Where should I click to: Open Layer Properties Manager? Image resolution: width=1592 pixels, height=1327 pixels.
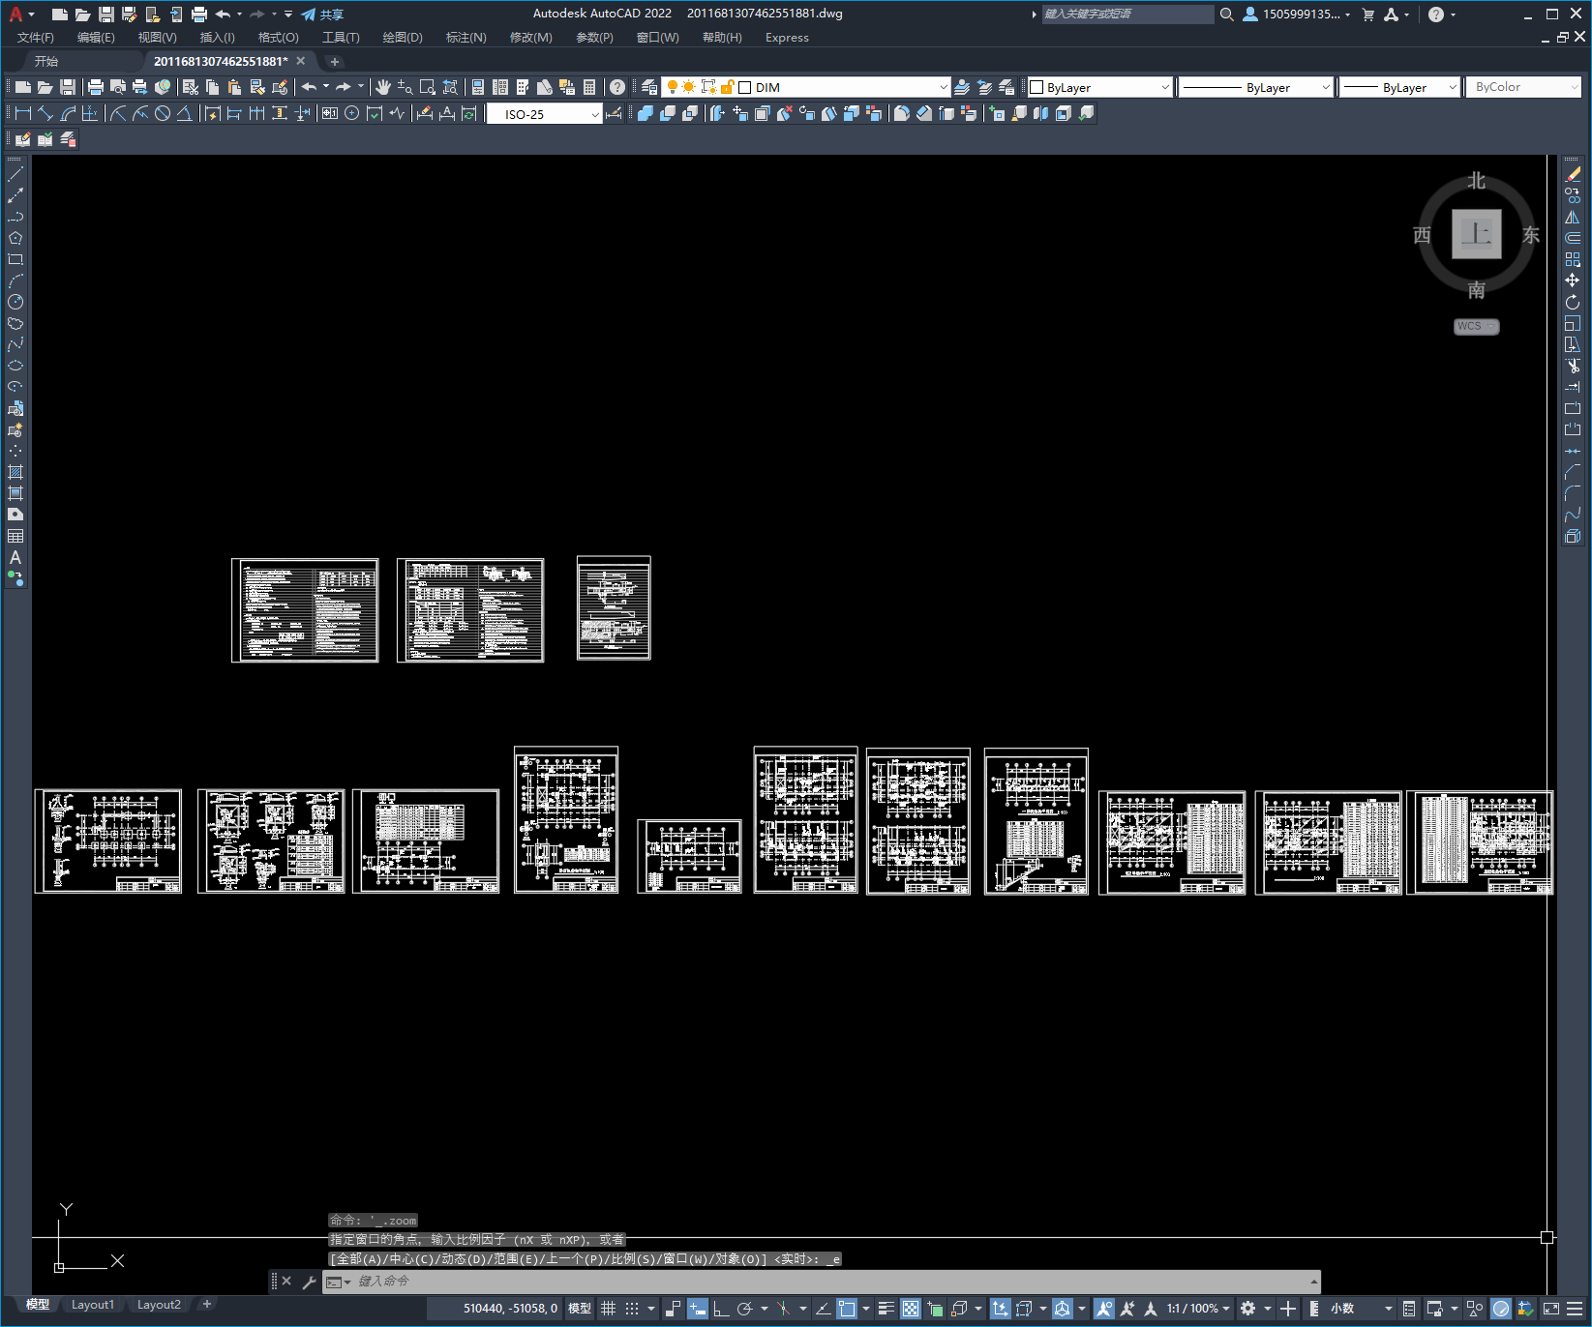click(x=649, y=87)
